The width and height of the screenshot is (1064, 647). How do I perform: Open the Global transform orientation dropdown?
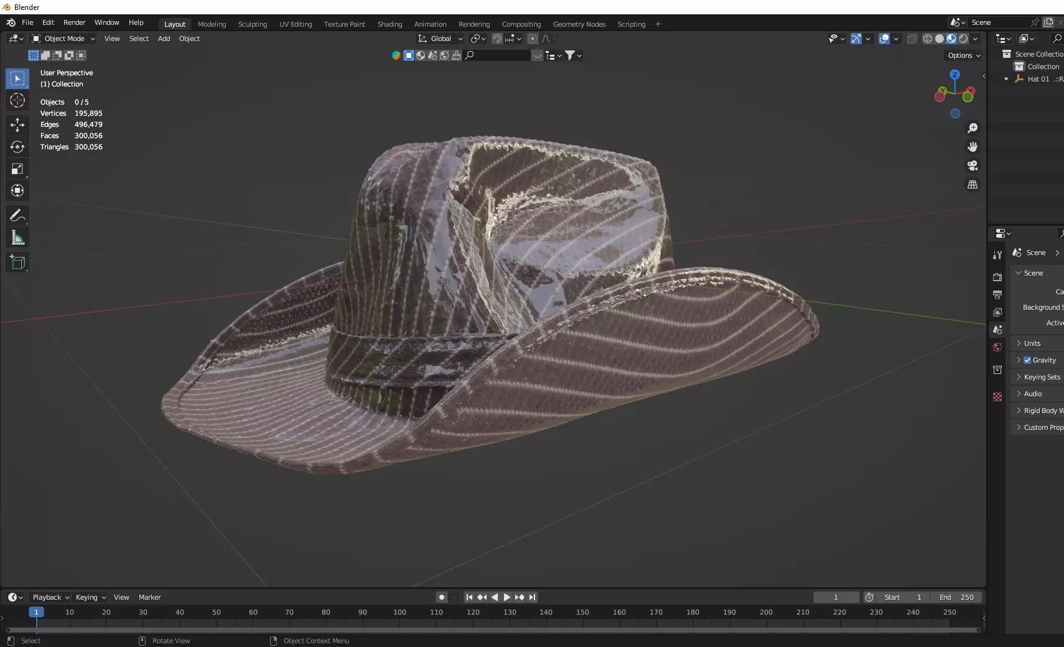(x=441, y=39)
